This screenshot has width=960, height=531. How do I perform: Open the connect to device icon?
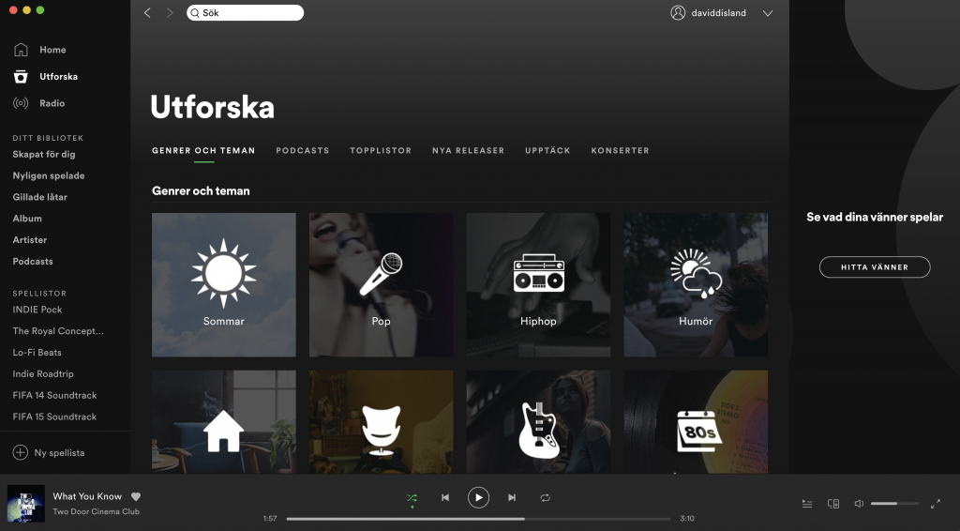point(833,504)
